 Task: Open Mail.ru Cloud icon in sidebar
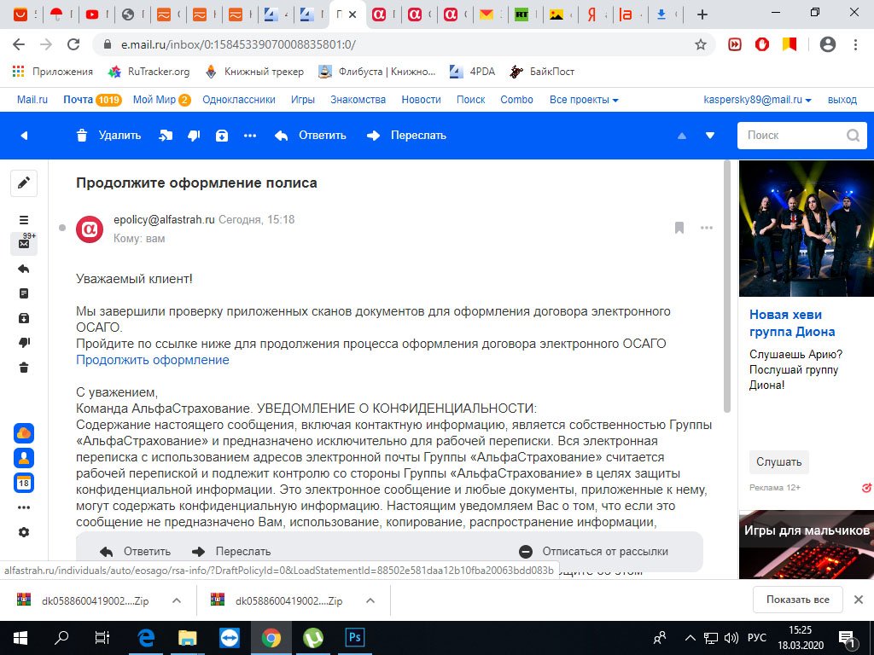[24, 433]
